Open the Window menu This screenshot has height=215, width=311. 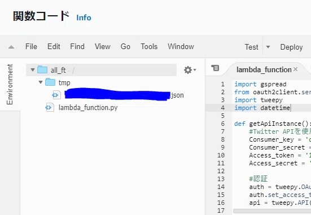pos(181,47)
